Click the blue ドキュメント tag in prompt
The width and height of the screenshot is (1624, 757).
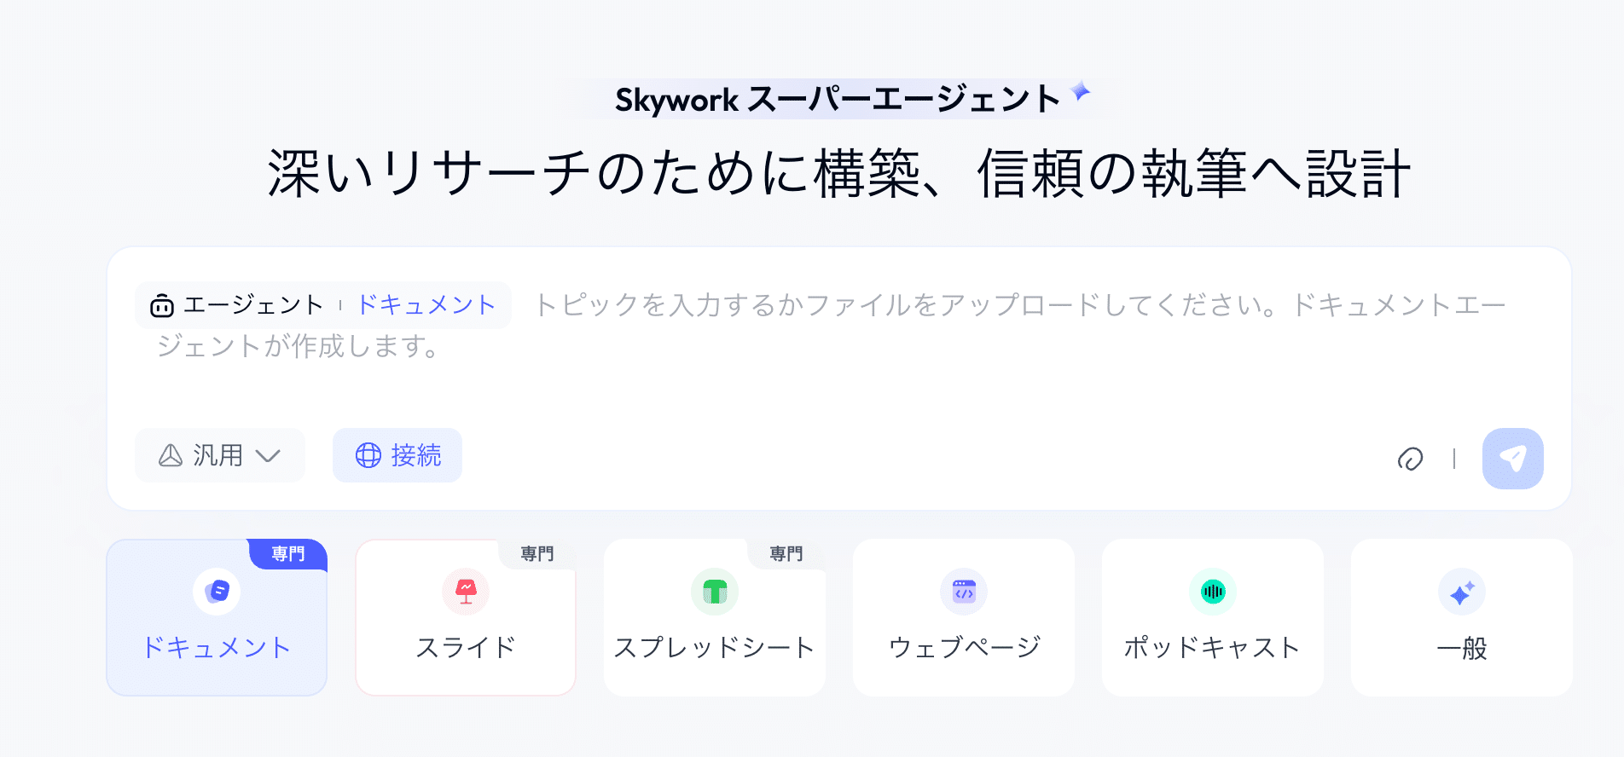426,304
